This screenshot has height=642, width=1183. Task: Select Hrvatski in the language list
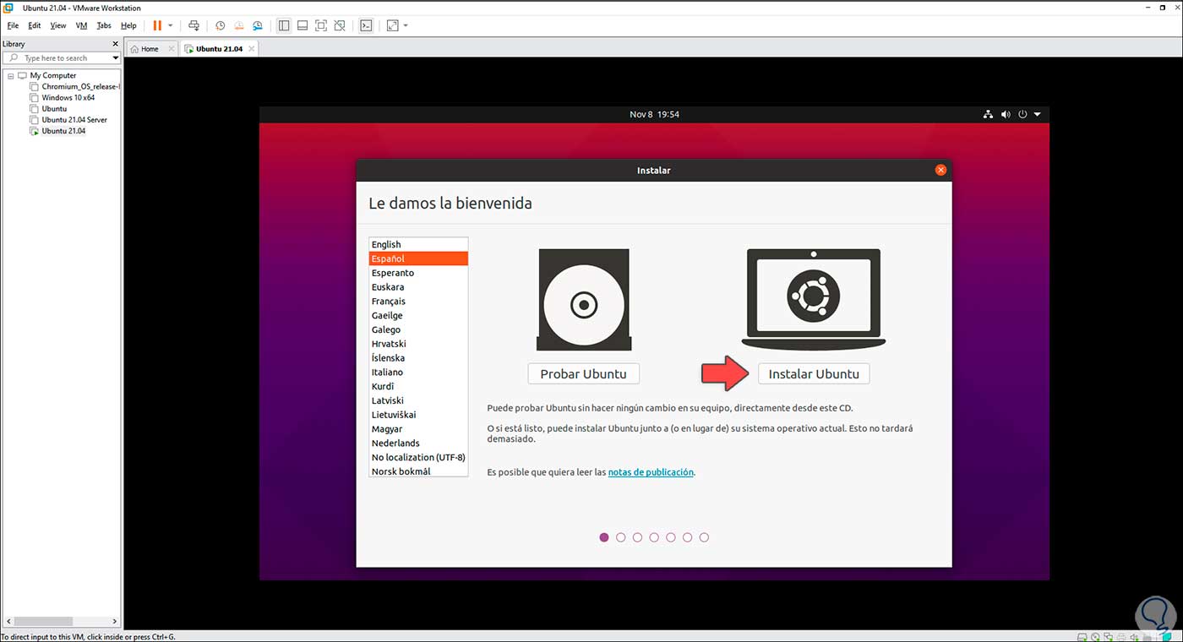point(418,344)
